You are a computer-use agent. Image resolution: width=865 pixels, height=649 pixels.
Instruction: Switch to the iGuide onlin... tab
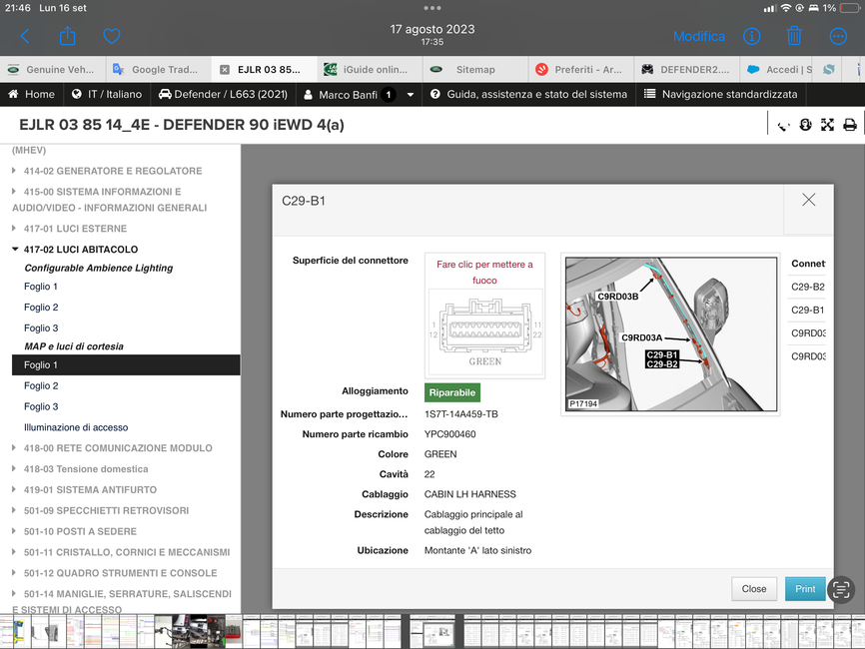click(370, 70)
